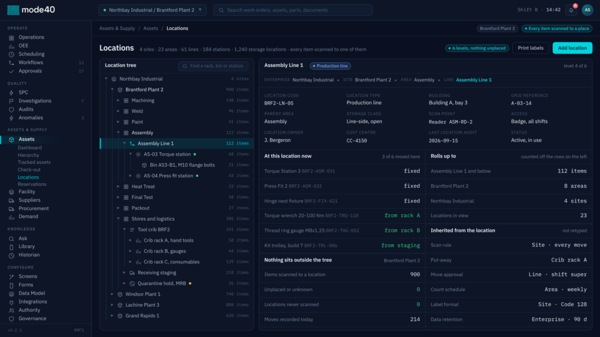Open the AS user avatar

(587, 10)
